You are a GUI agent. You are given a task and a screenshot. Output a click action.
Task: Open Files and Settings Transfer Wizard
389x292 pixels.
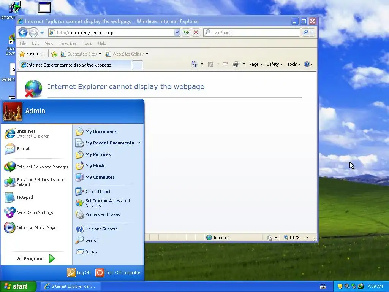point(36,182)
